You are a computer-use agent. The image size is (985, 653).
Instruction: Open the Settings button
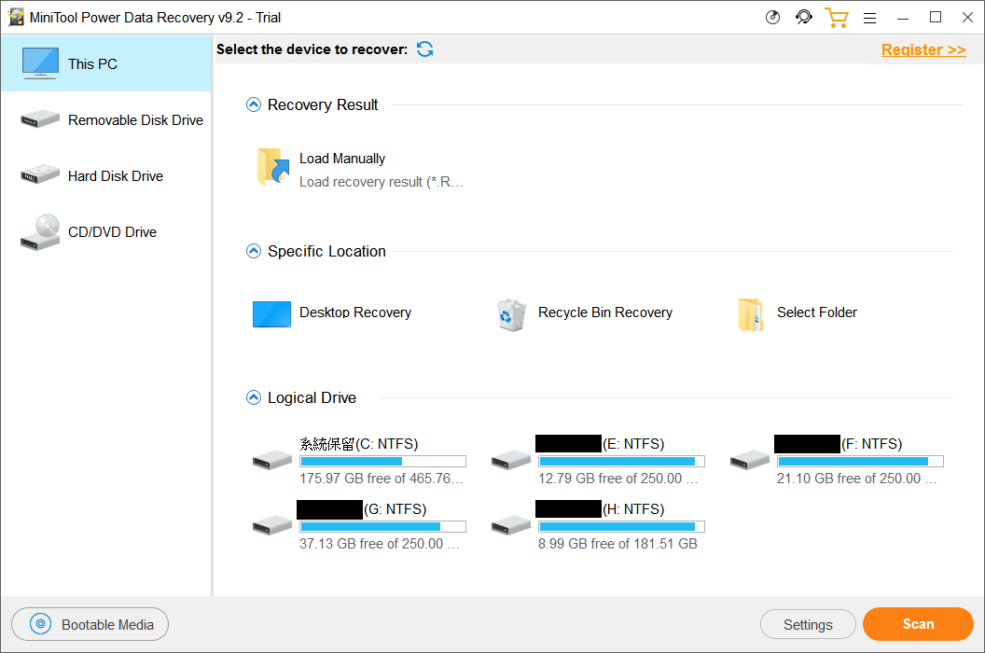(x=808, y=625)
